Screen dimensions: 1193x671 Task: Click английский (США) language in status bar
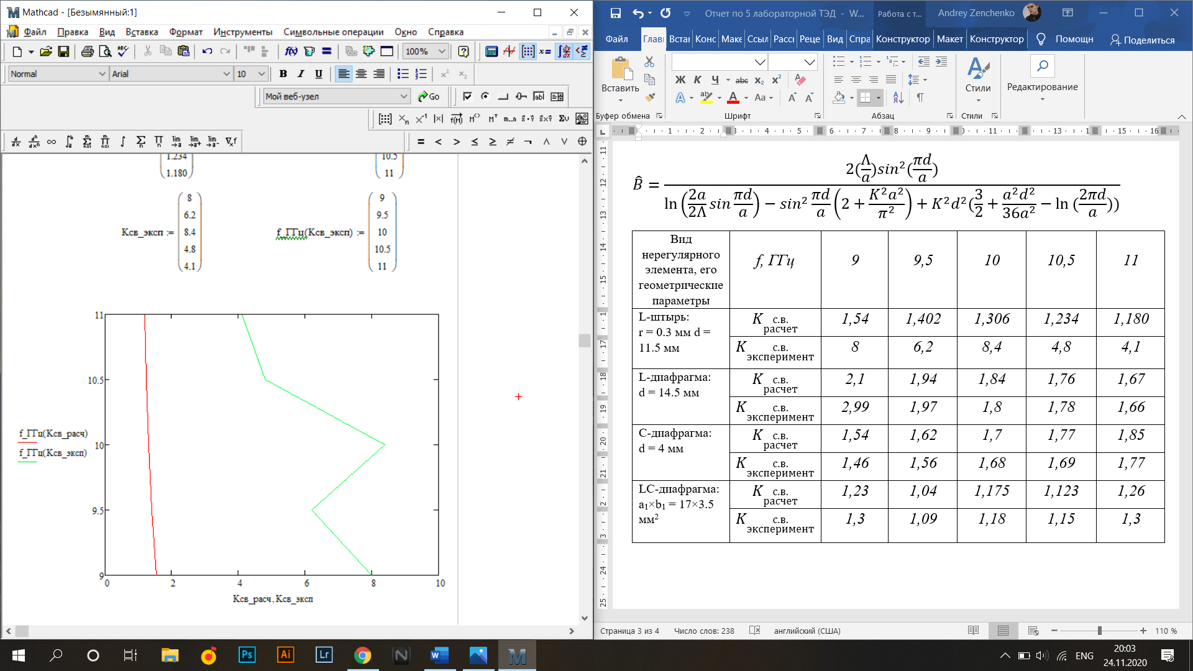coord(807,631)
